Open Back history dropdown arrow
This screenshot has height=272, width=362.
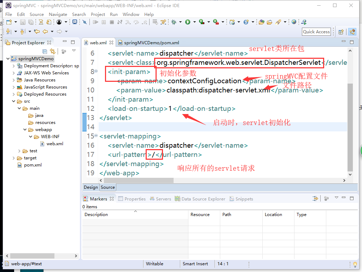point(52,31)
